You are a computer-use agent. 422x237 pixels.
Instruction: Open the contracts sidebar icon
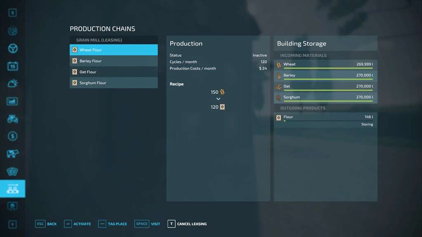pyautogui.click(x=13, y=172)
